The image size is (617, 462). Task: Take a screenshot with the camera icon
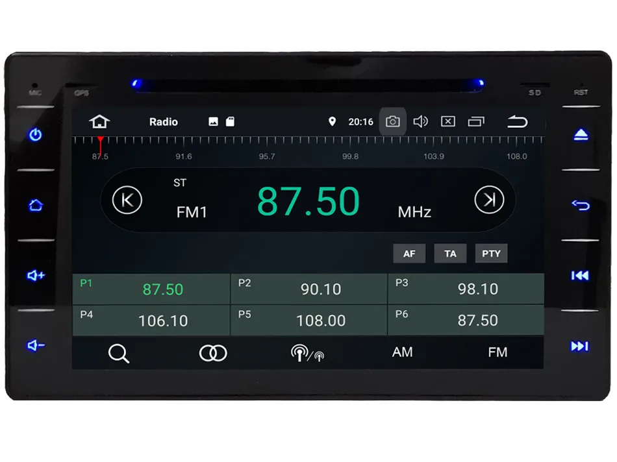tap(392, 121)
